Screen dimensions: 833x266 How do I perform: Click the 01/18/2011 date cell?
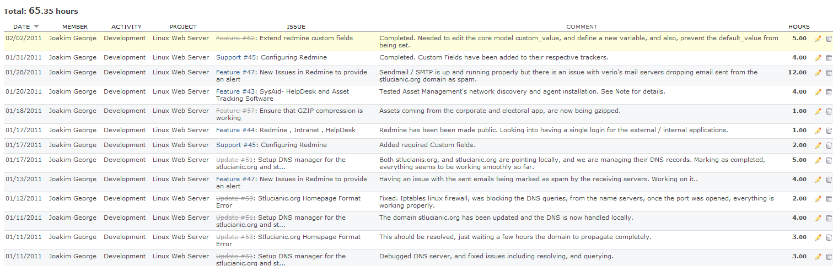[24, 111]
